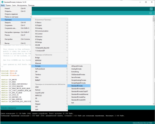Image resolution: width=155 pixels, height=124 pixels.
Task: Expand the Kalman library examples
Action: click(x=50, y=90)
